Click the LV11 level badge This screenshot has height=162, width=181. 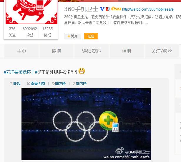point(116,9)
